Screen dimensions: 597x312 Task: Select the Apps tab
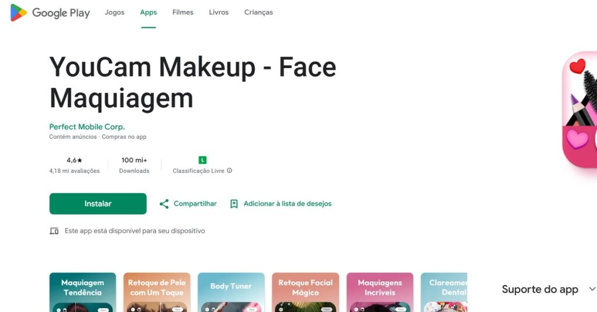click(149, 12)
